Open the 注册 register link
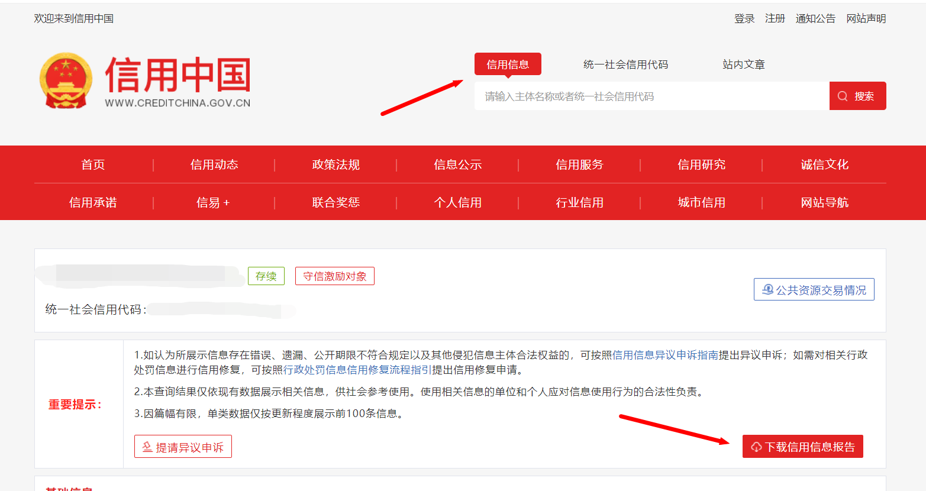 [x=775, y=19]
